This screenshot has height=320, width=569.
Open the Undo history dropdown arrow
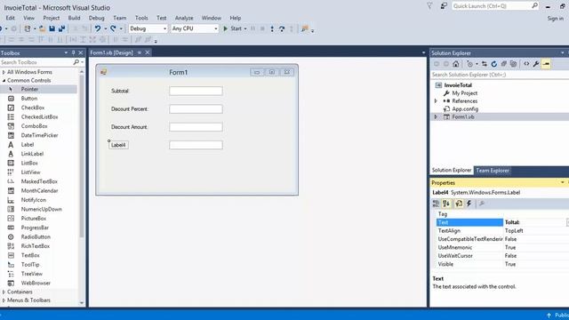coord(105,28)
